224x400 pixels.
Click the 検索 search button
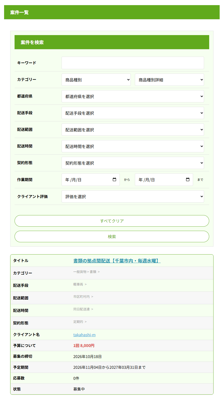[112, 236]
